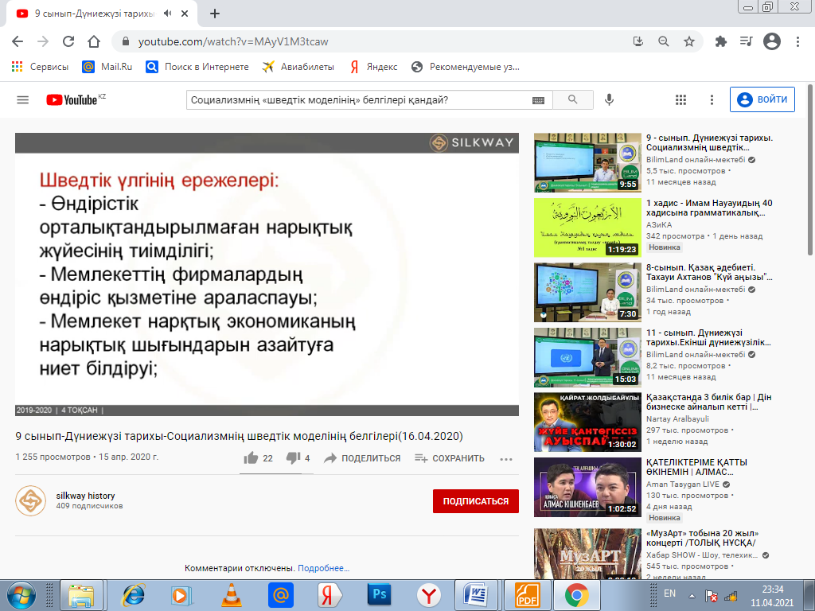Click the video player slide

[x=267, y=274]
